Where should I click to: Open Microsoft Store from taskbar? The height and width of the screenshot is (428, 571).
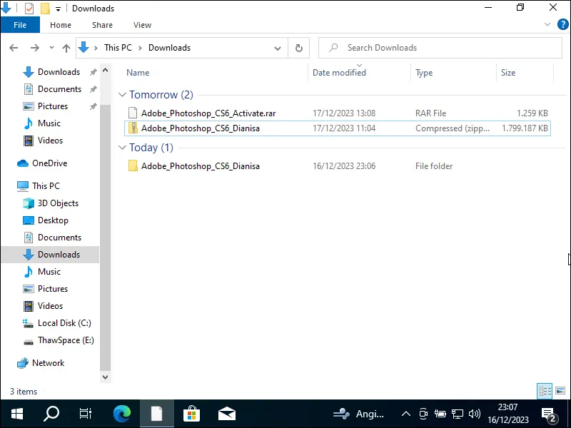(191, 414)
